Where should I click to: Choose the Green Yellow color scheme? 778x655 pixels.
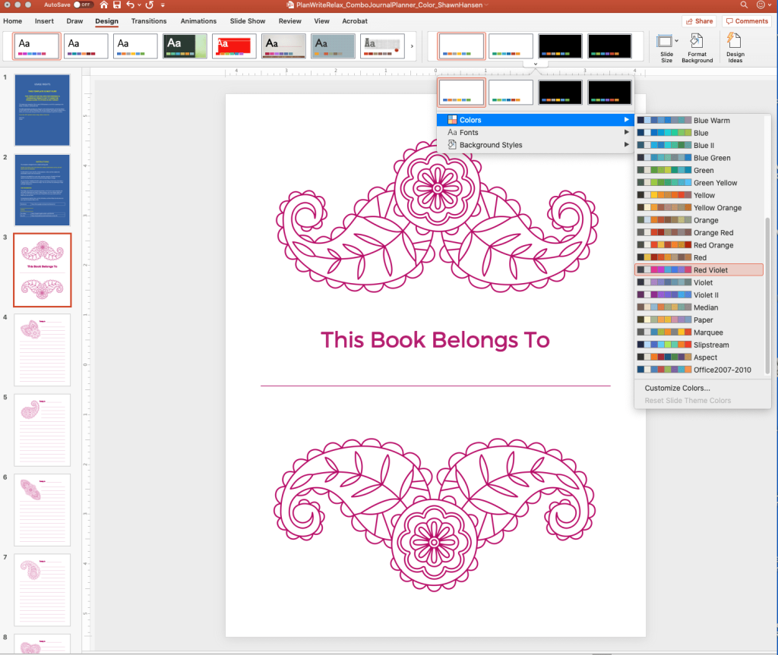pyautogui.click(x=699, y=182)
